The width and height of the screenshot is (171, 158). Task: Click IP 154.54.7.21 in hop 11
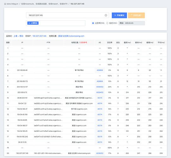pyautogui.click(x=22, y=104)
